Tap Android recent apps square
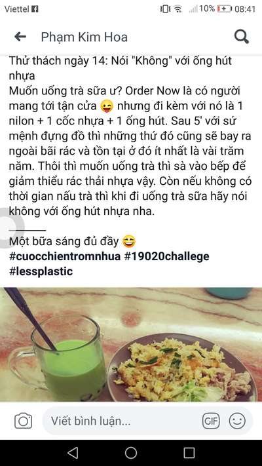Screen dimensions: 262x466 (x=189, y=453)
